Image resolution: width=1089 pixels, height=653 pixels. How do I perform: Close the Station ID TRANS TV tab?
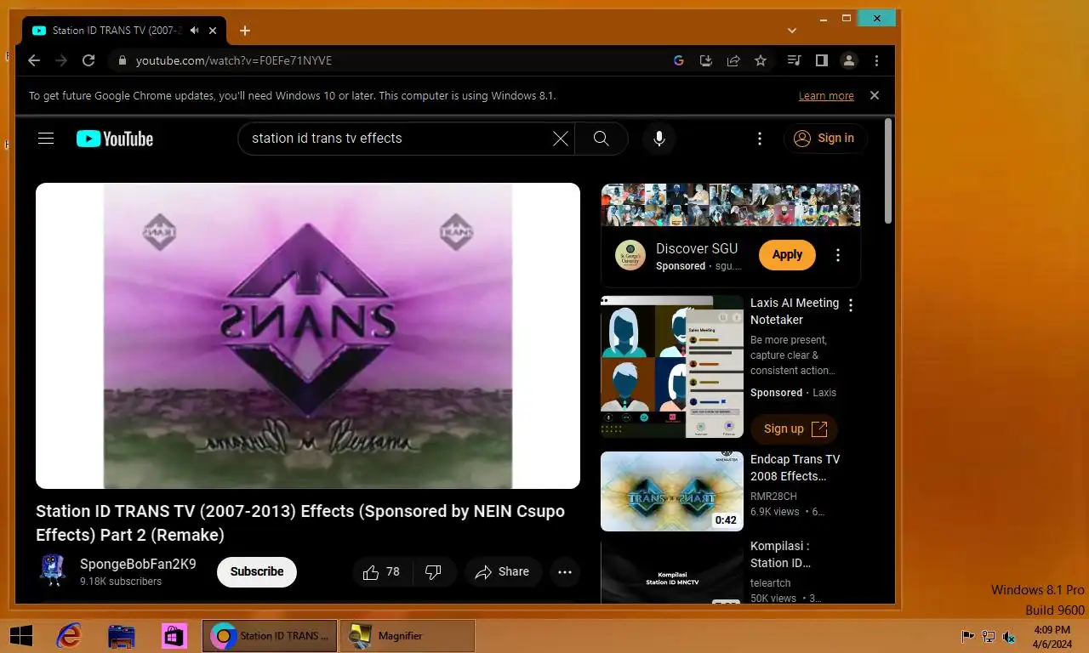pyautogui.click(x=213, y=31)
